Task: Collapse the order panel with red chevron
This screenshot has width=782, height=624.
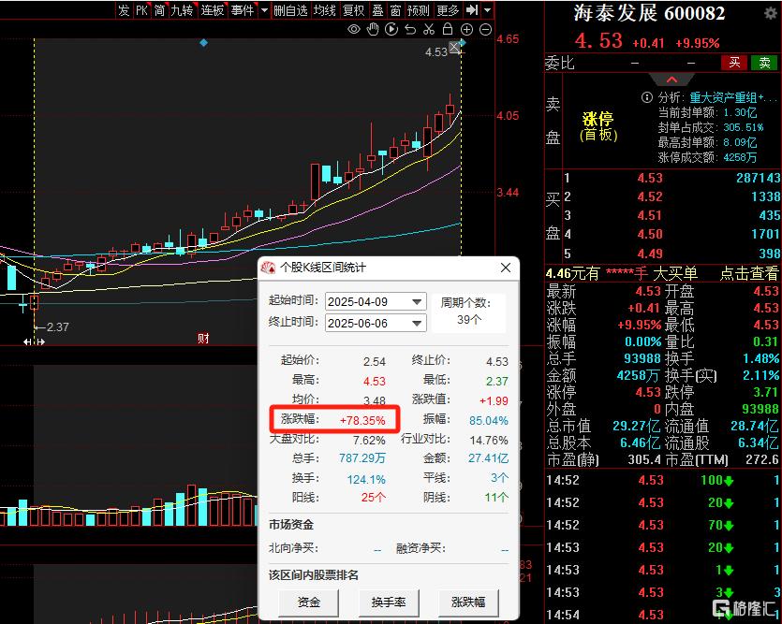Action: (671, 80)
